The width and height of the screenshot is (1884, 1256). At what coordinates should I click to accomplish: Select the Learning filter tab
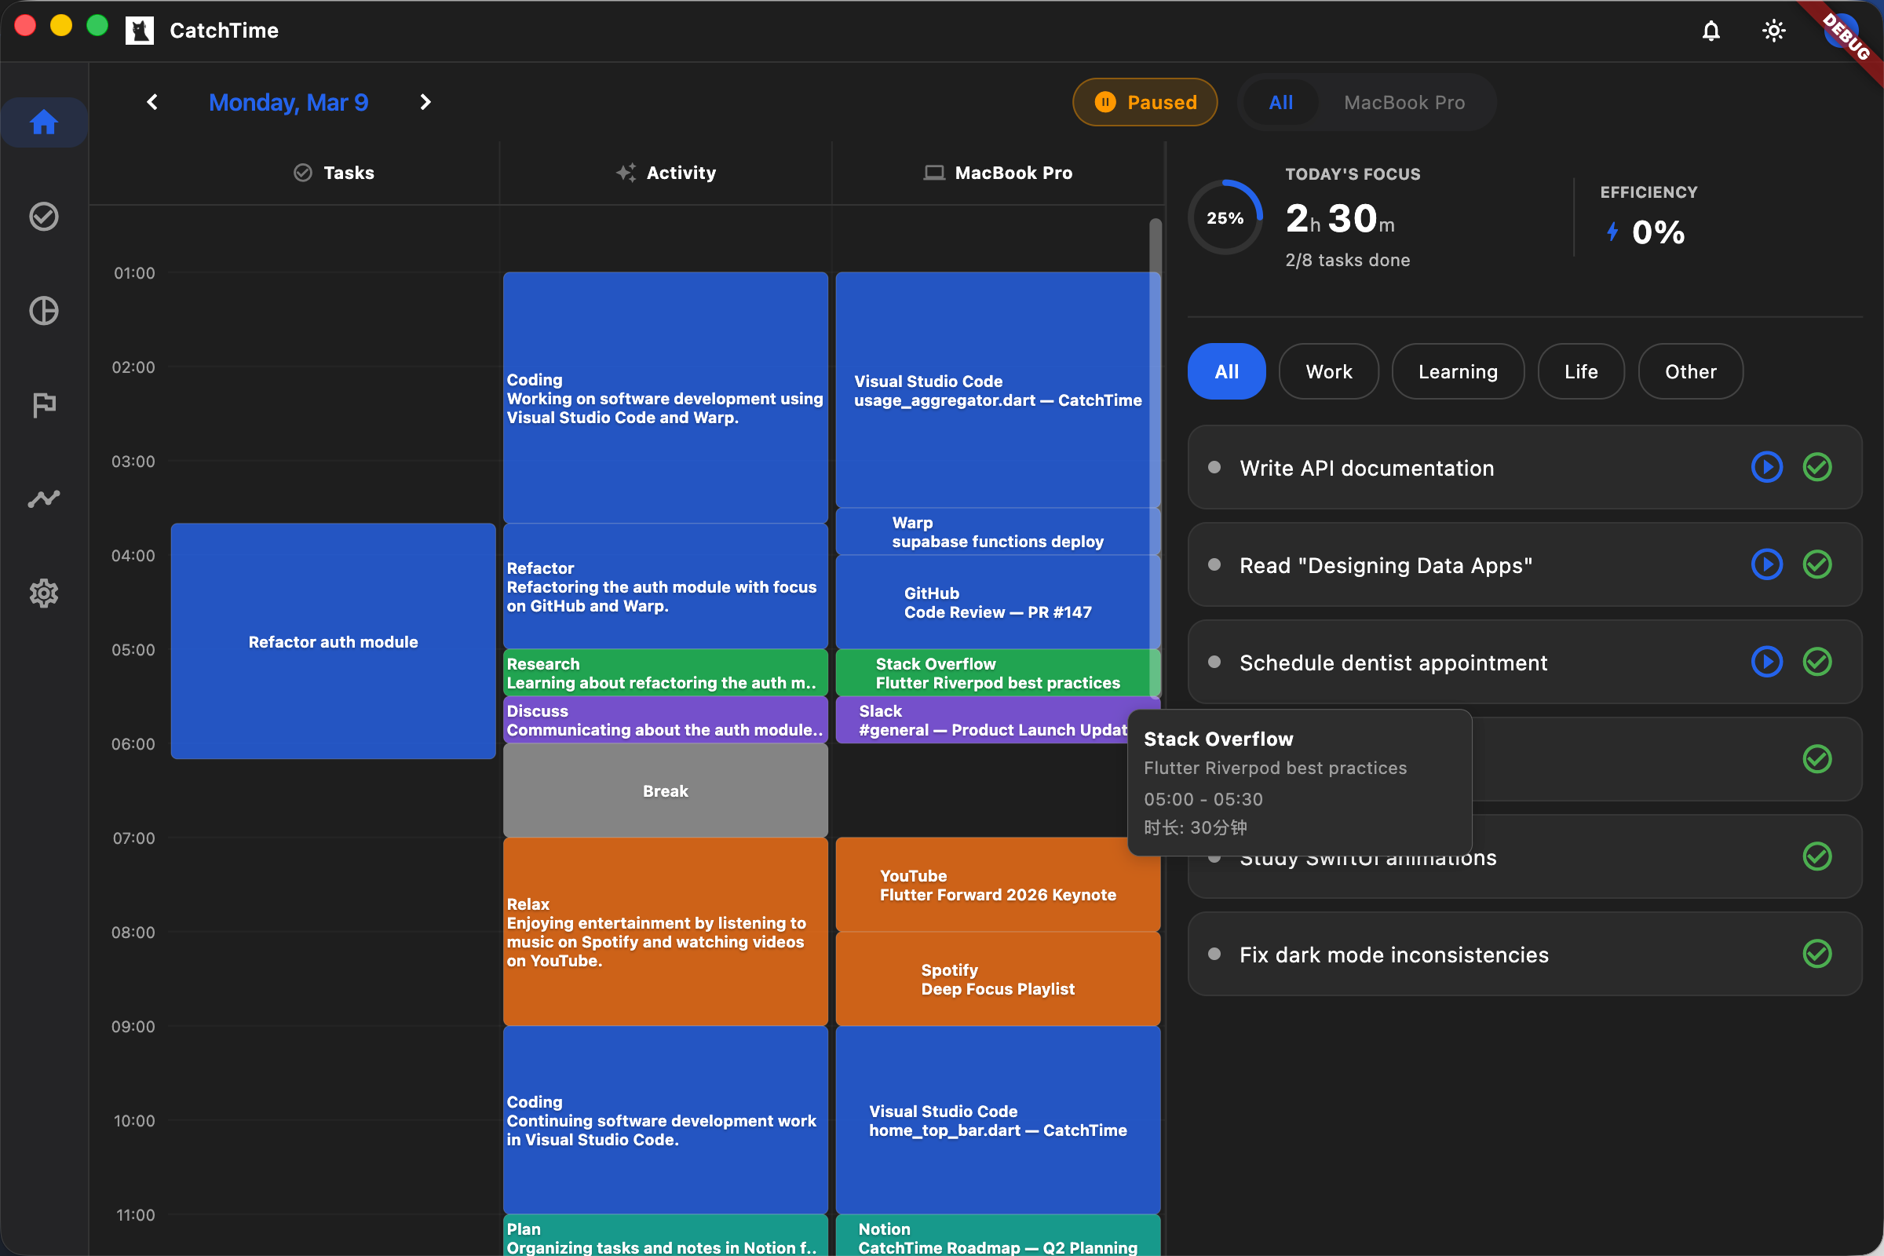(x=1458, y=371)
